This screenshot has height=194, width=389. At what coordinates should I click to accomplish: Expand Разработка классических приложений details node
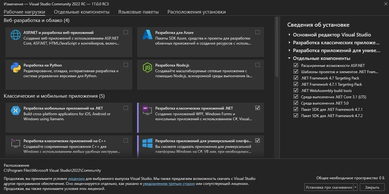point(289,43)
